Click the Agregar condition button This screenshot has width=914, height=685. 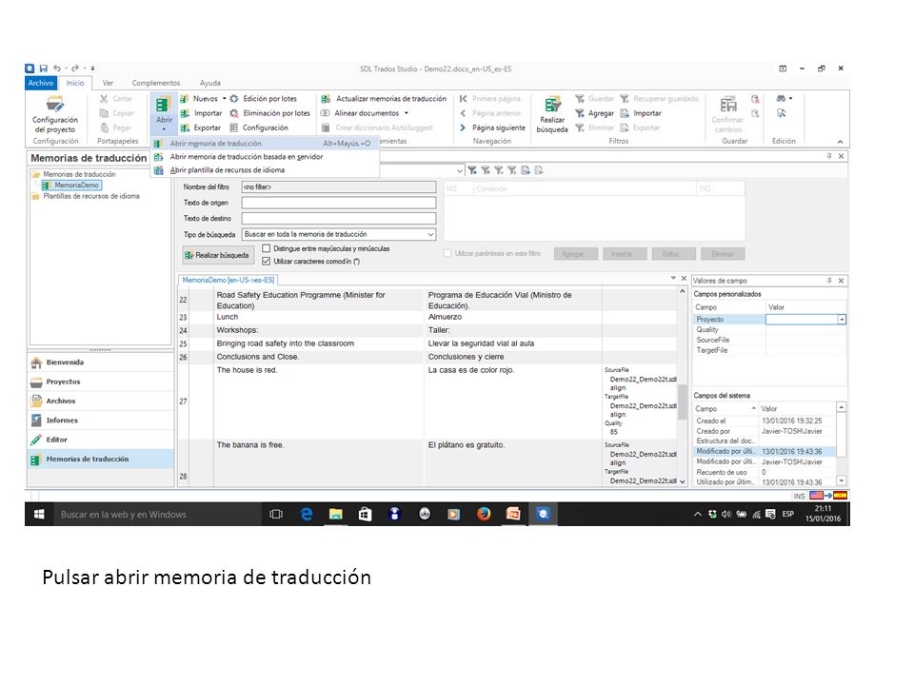575,254
